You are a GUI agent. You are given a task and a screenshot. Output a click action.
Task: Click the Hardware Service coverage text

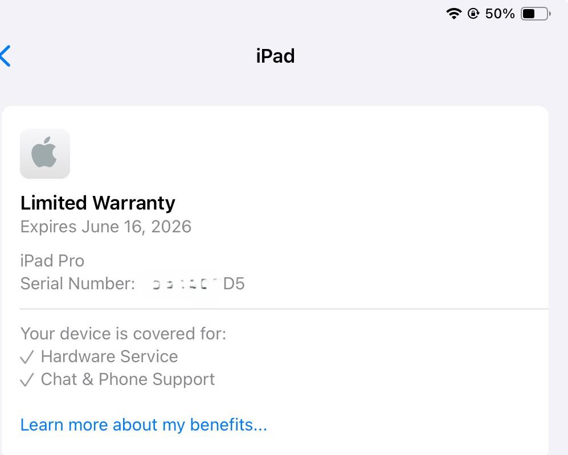tap(109, 356)
